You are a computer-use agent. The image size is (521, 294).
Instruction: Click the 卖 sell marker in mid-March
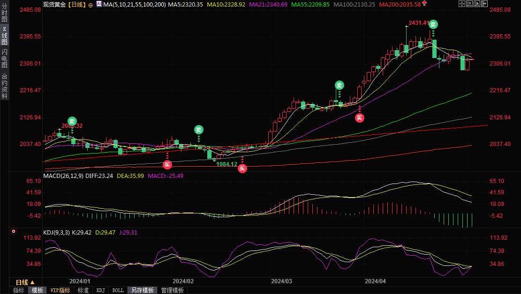point(339,85)
